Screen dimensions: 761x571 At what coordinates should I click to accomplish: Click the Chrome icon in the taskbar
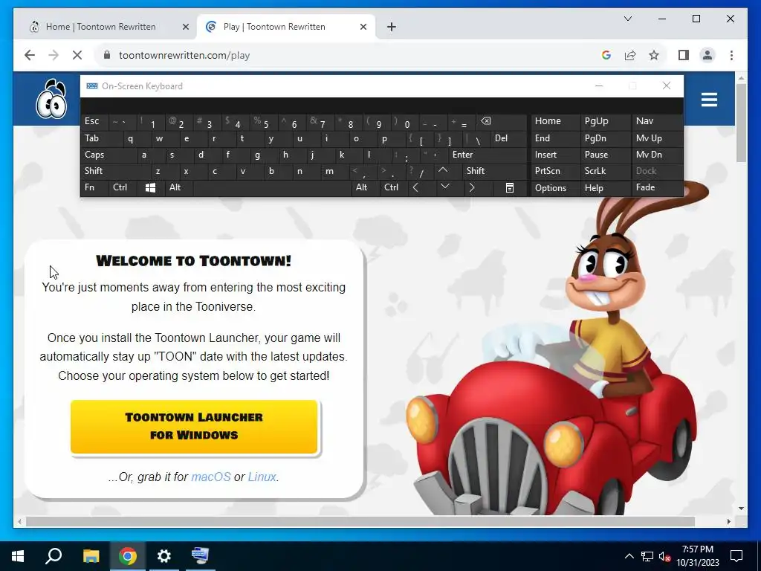[128, 556]
